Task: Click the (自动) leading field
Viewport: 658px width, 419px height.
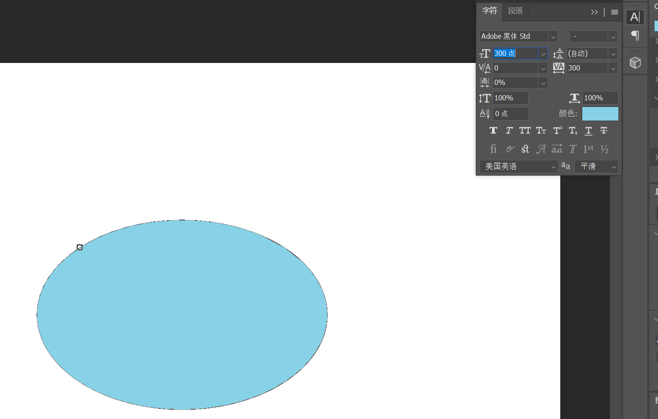Action: click(587, 53)
